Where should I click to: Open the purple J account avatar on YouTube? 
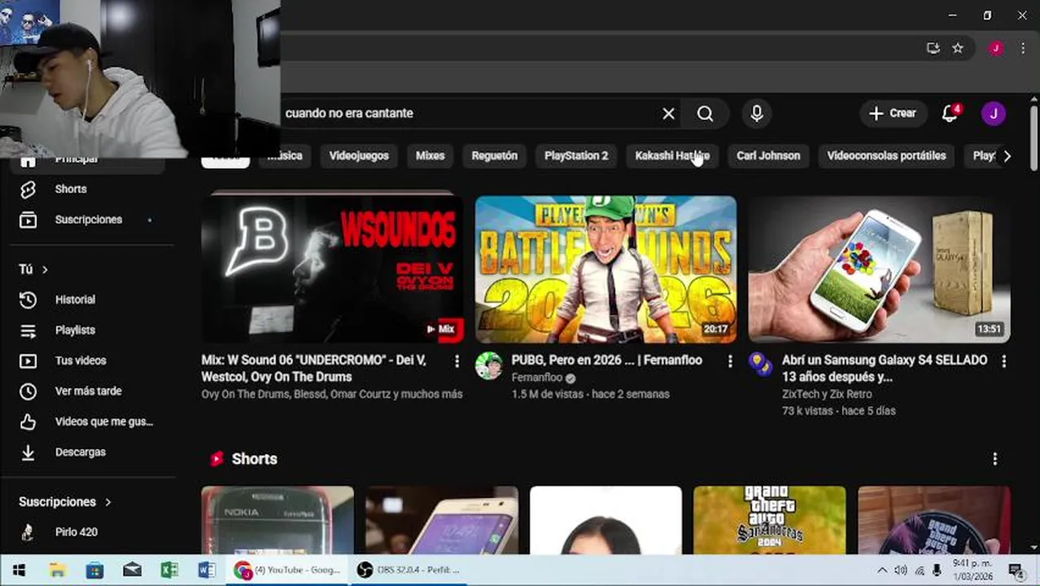point(993,113)
